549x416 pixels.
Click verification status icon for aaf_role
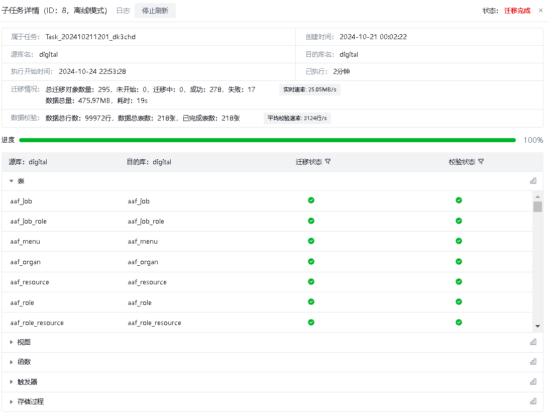(x=459, y=302)
